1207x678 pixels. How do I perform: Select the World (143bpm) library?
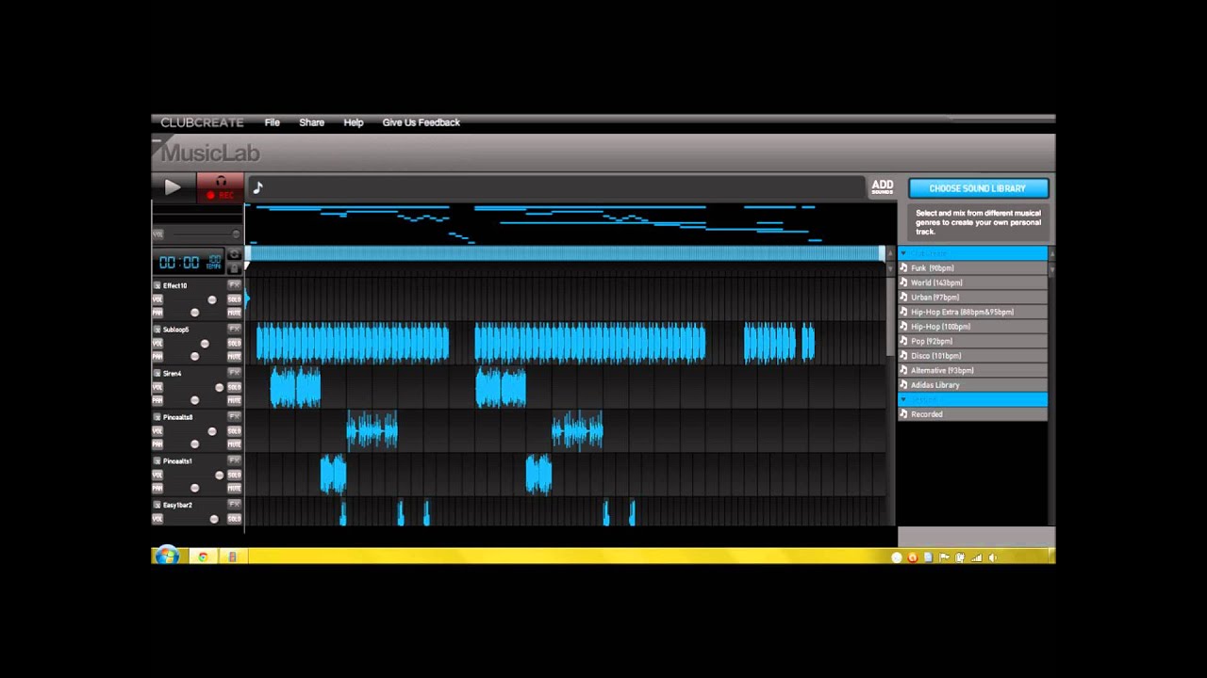coord(972,282)
